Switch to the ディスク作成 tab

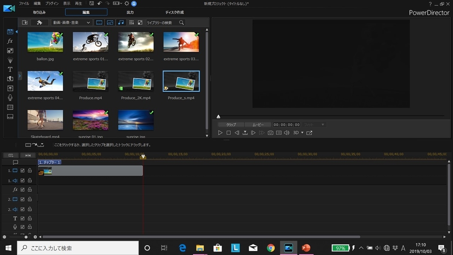174,12
